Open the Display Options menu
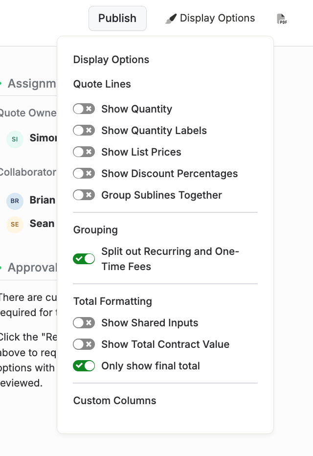The height and width of the screenshot is (456, 313). tap(210, 18)
